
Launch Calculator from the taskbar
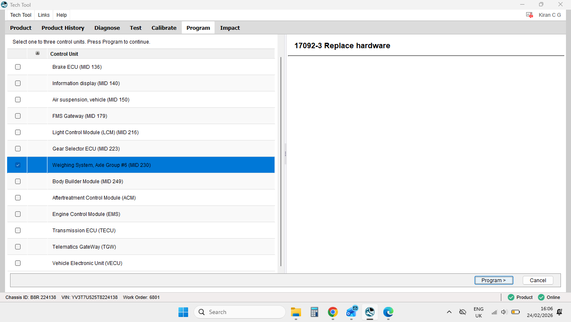314,312
